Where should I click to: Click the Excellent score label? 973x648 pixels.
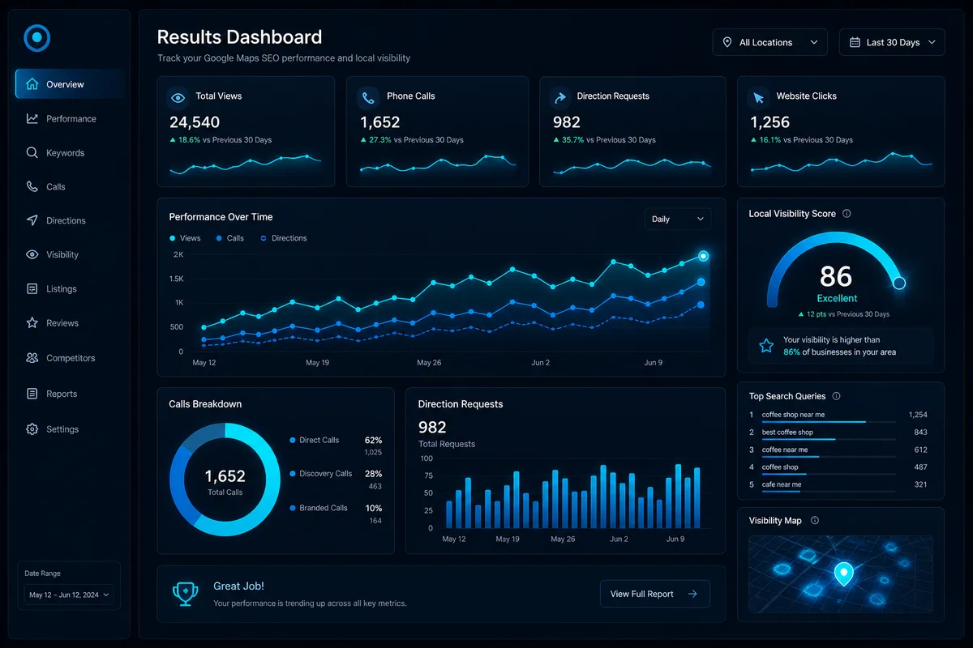coord(837,299)
